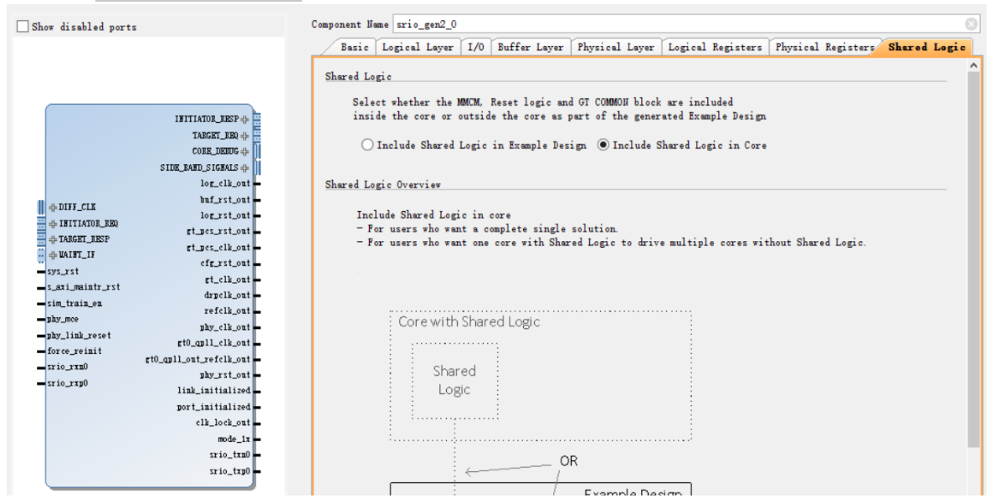Click the phy_rst_out port label
Image resolution: width=990 pixels, height=503 pixels.
coord(225,375)
